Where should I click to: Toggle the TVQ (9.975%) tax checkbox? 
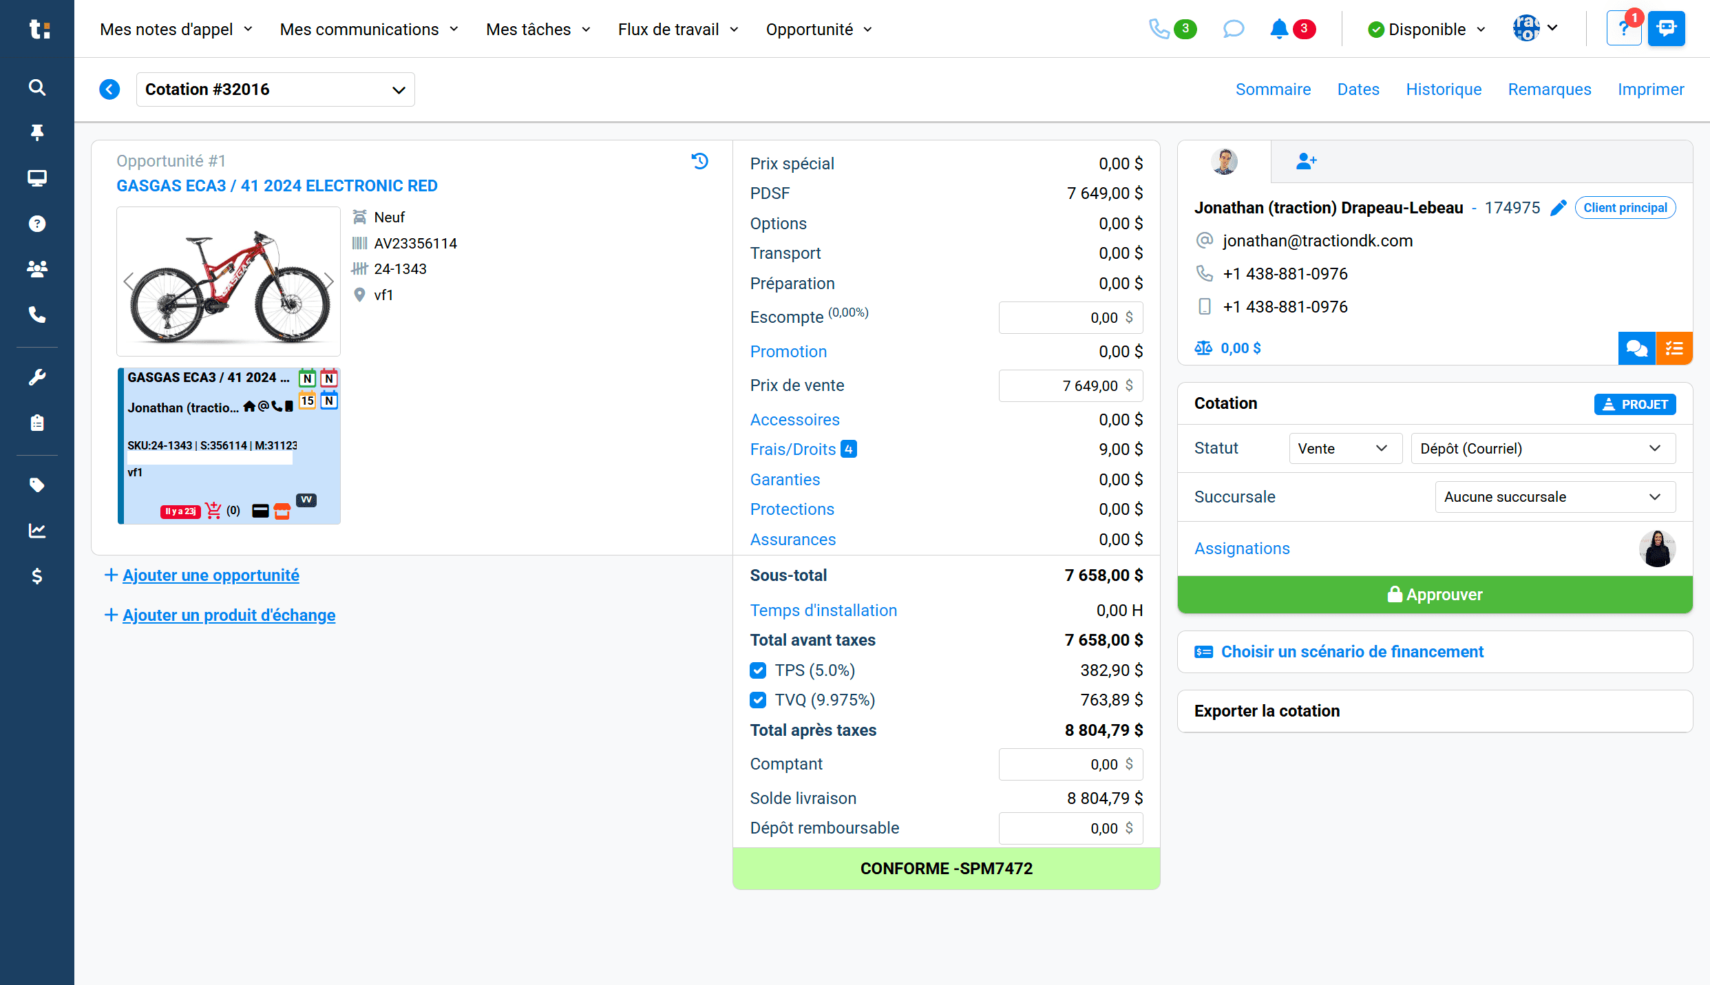pyautogui.click(x=758, y=700)
